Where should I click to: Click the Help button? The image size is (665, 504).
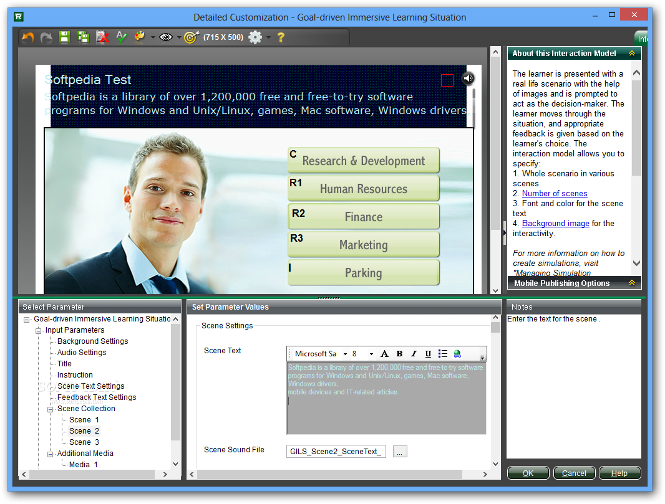[x=619, y=473]
